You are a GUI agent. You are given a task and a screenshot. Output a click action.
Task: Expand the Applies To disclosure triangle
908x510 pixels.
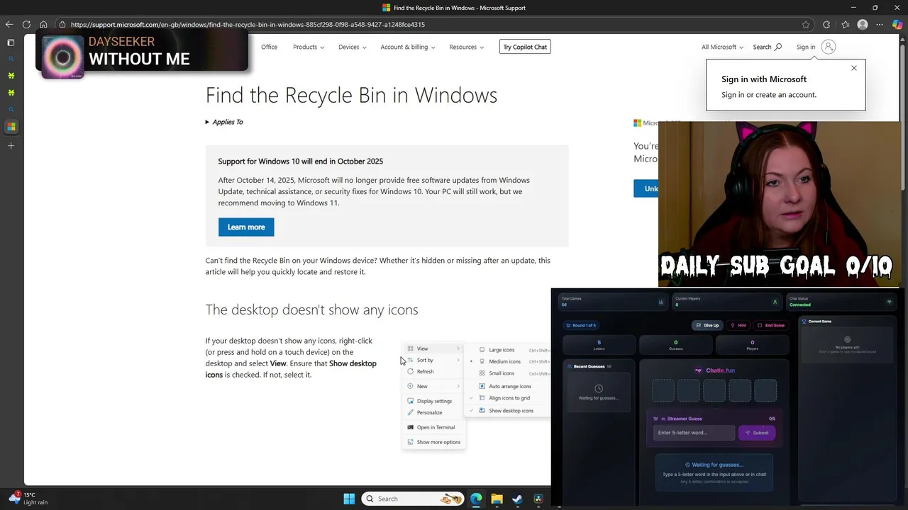tap(207, 122)
